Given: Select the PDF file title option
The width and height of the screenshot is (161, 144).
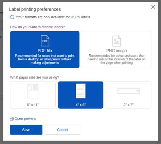Looking at the screenshot, I should 45,51.
